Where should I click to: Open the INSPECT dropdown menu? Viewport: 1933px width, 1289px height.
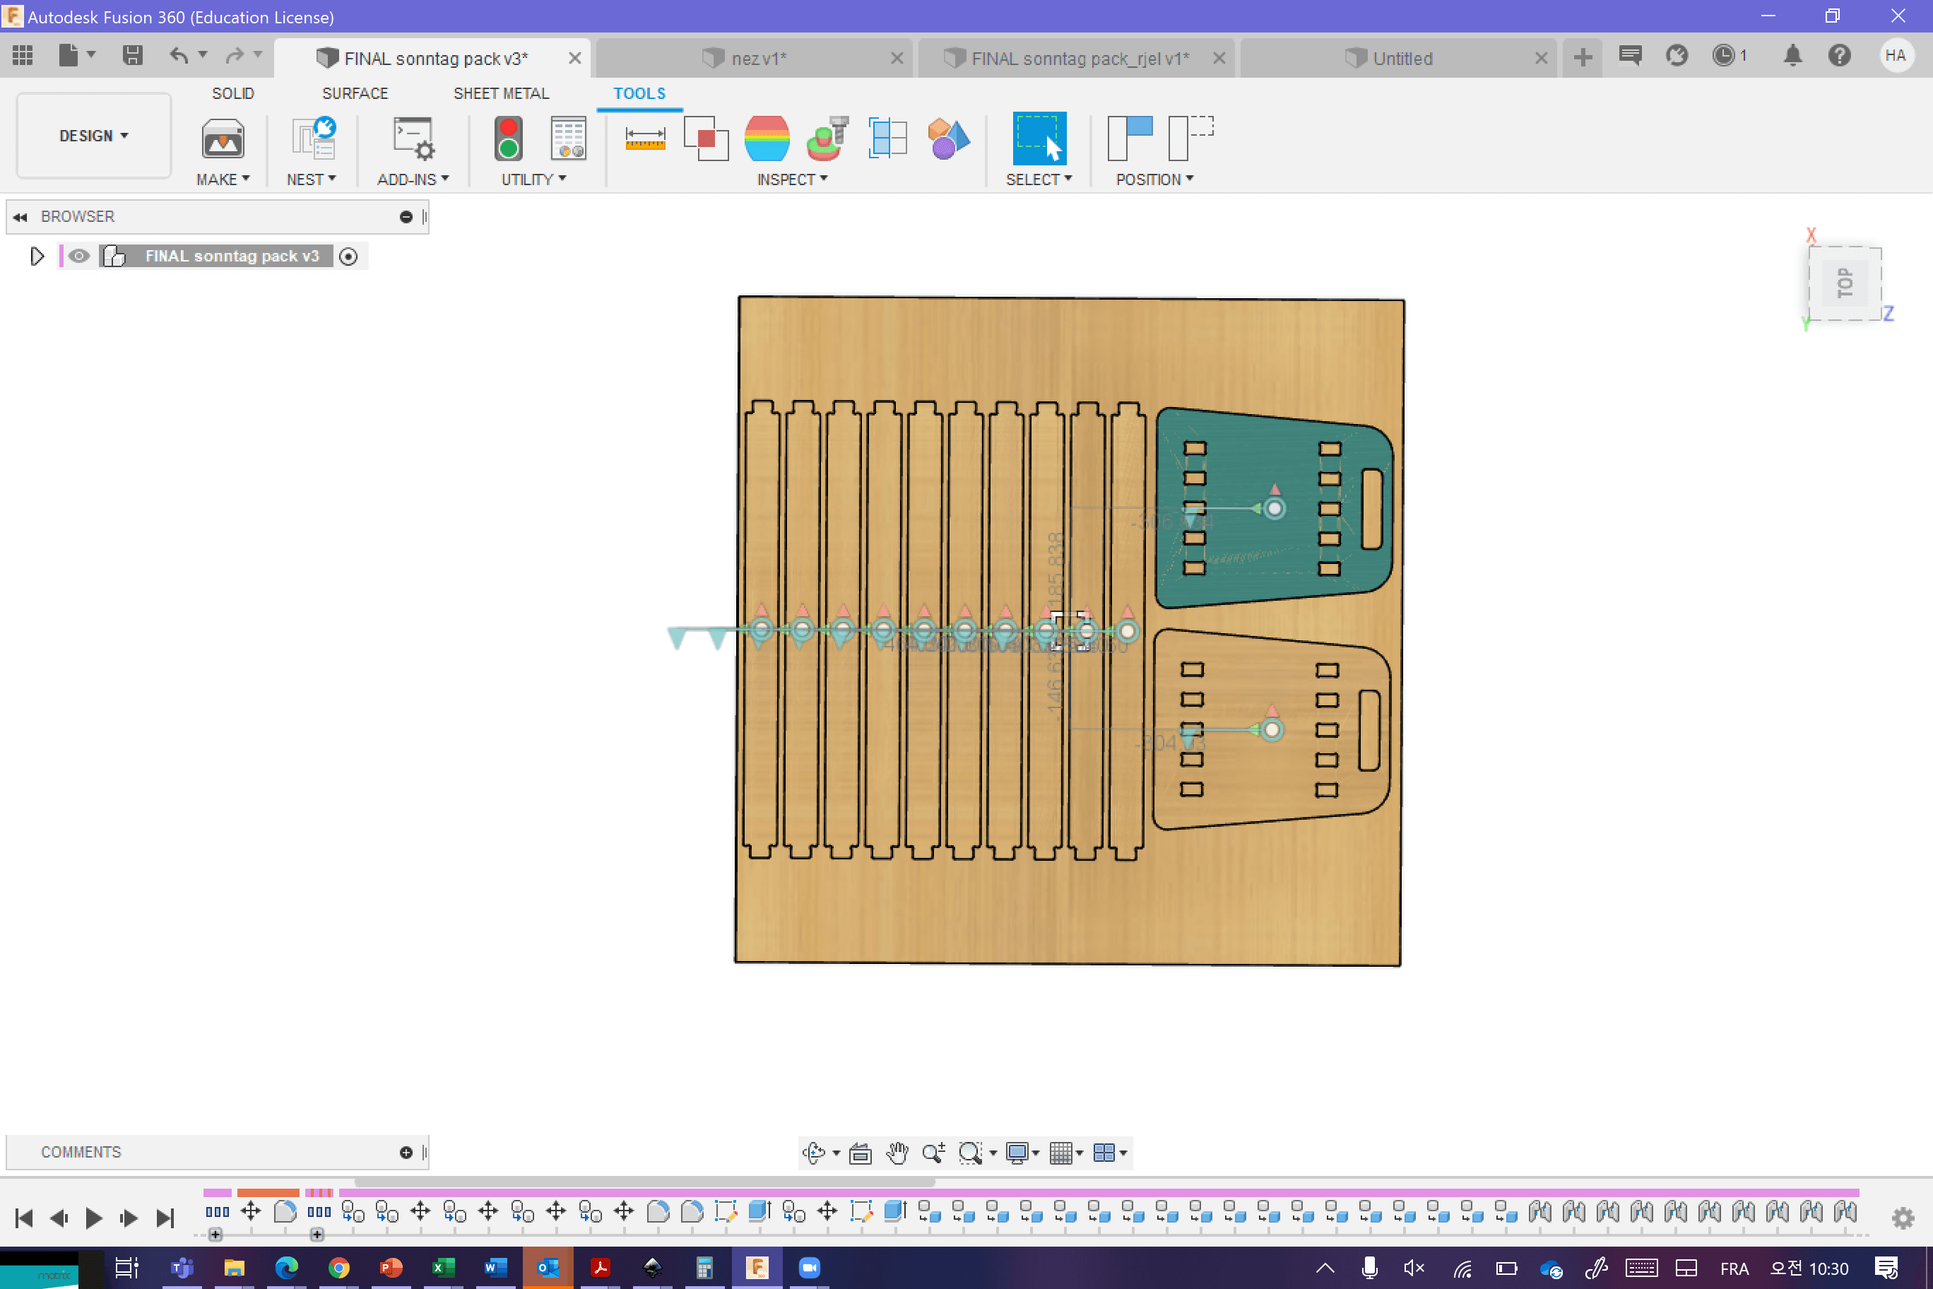tap(791, 179)
